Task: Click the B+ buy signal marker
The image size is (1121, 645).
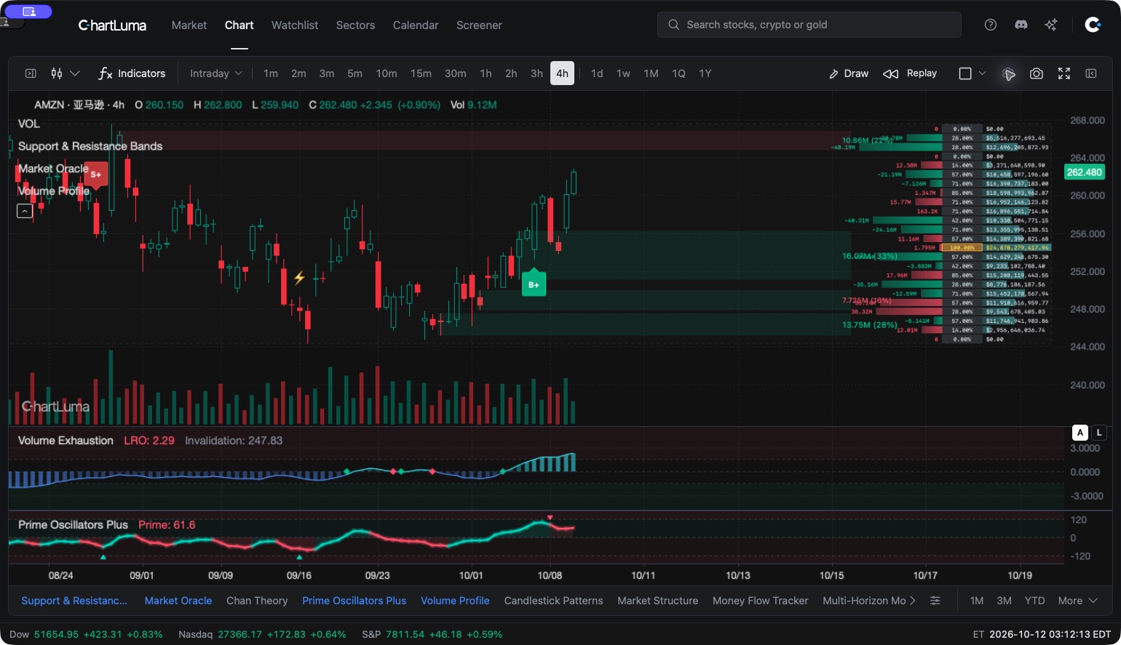Action: (534, 284)
